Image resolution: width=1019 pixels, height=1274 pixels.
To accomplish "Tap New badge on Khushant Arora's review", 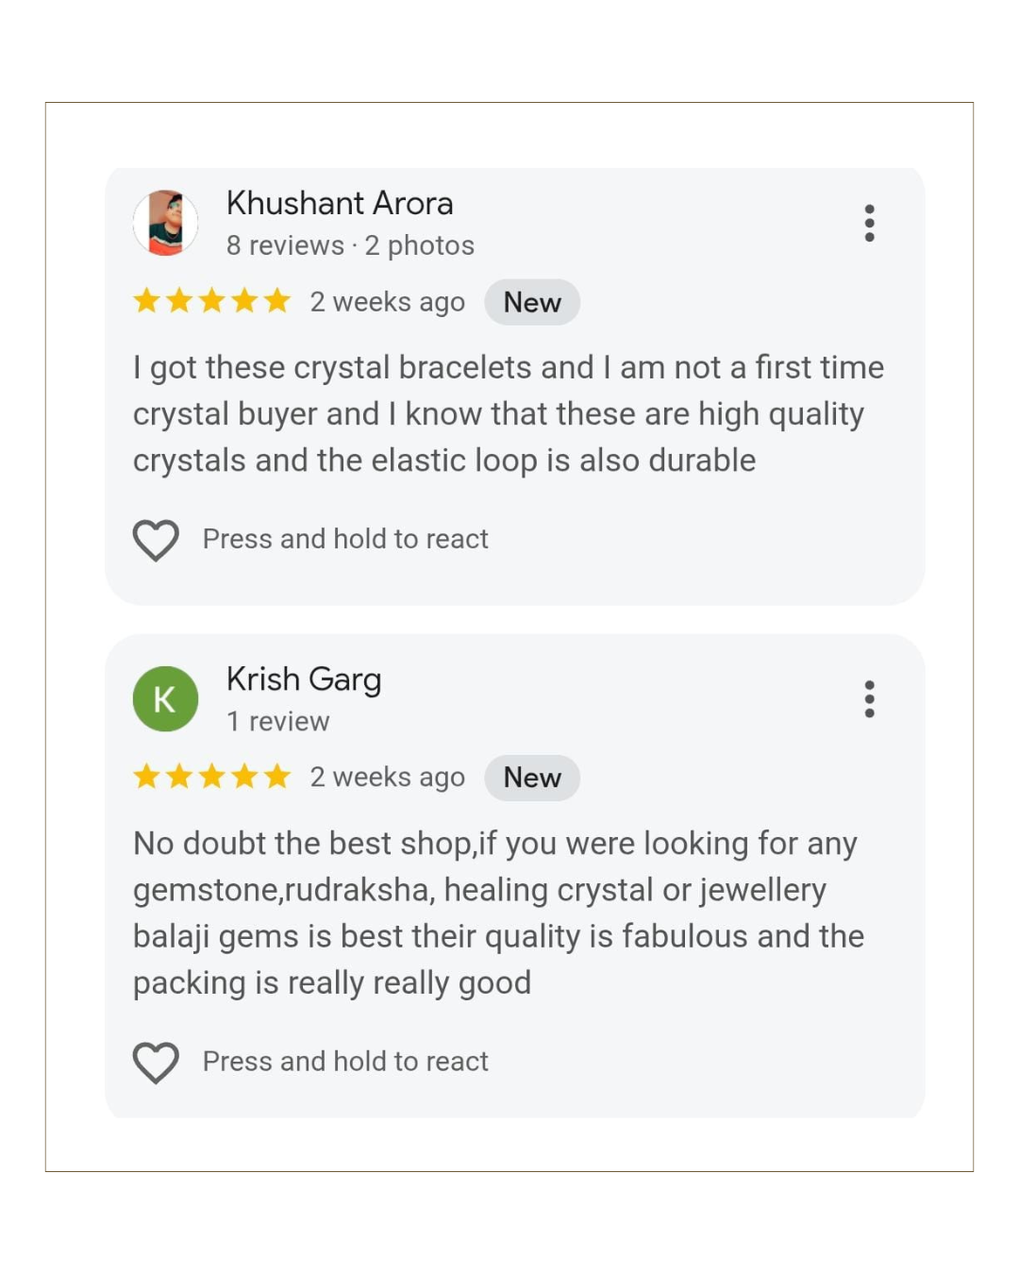I will coord(532,302).
